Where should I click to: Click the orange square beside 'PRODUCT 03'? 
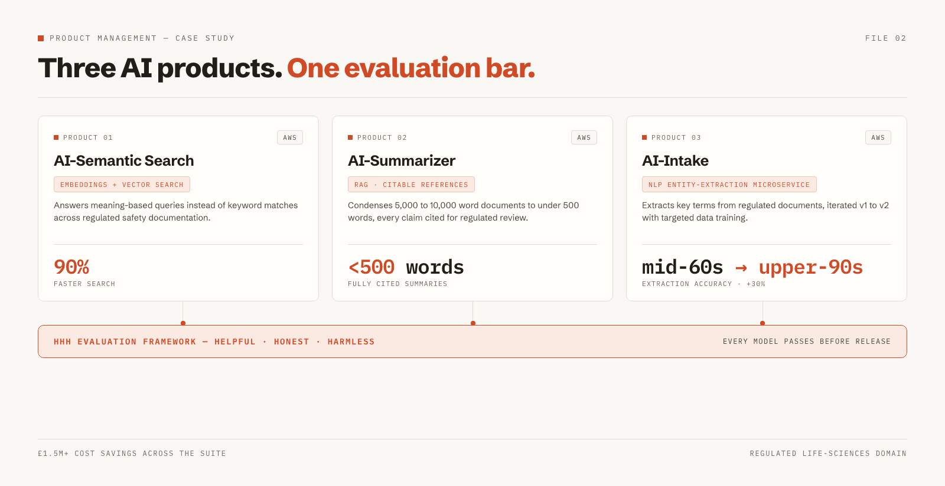(644, 137)
